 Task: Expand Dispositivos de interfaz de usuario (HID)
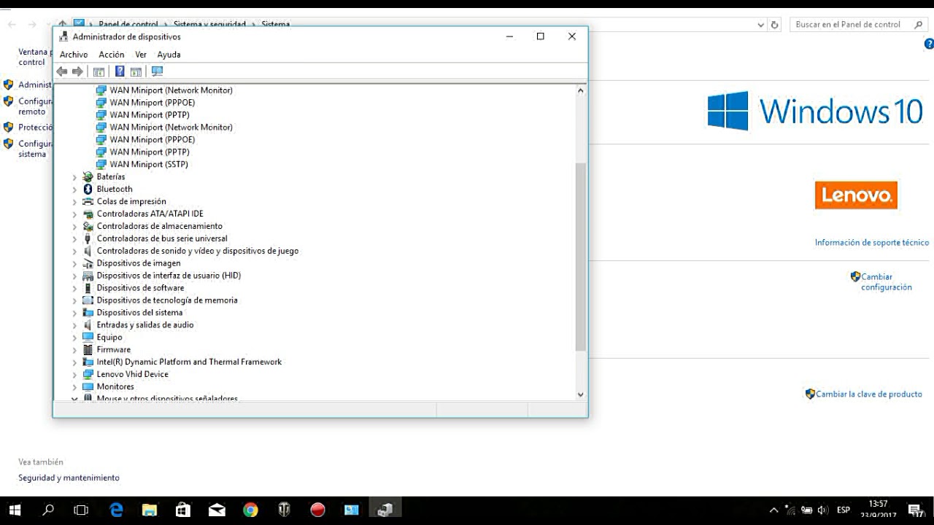(74, 276)
